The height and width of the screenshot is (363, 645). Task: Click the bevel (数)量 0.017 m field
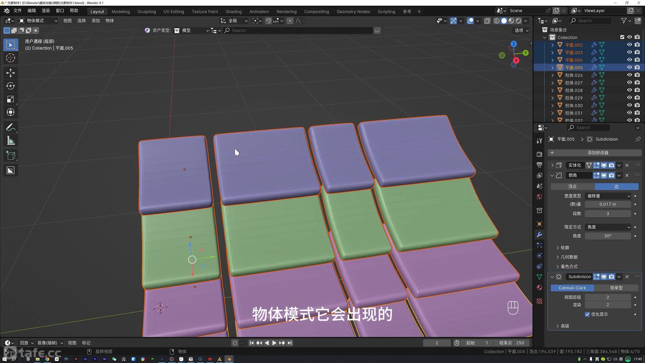[x=608, y=204]
